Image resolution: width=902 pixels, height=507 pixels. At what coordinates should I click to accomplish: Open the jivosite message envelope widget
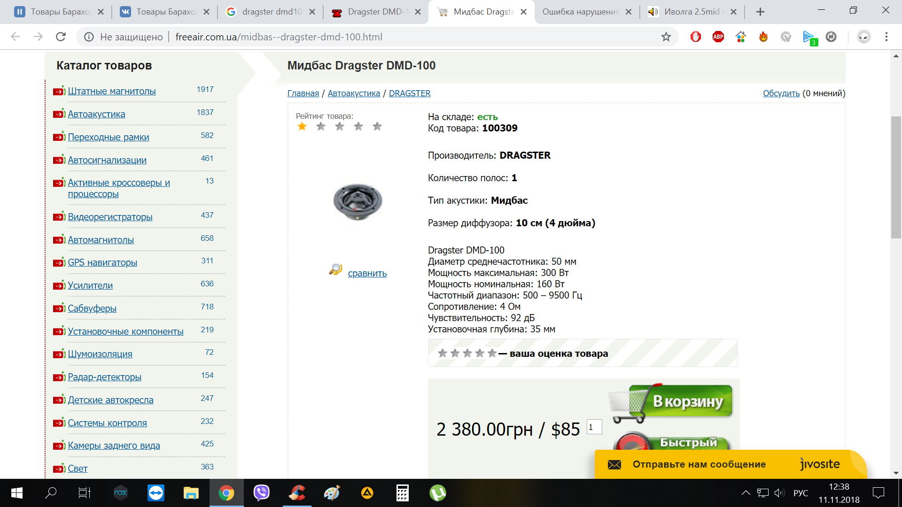(614, 464)
